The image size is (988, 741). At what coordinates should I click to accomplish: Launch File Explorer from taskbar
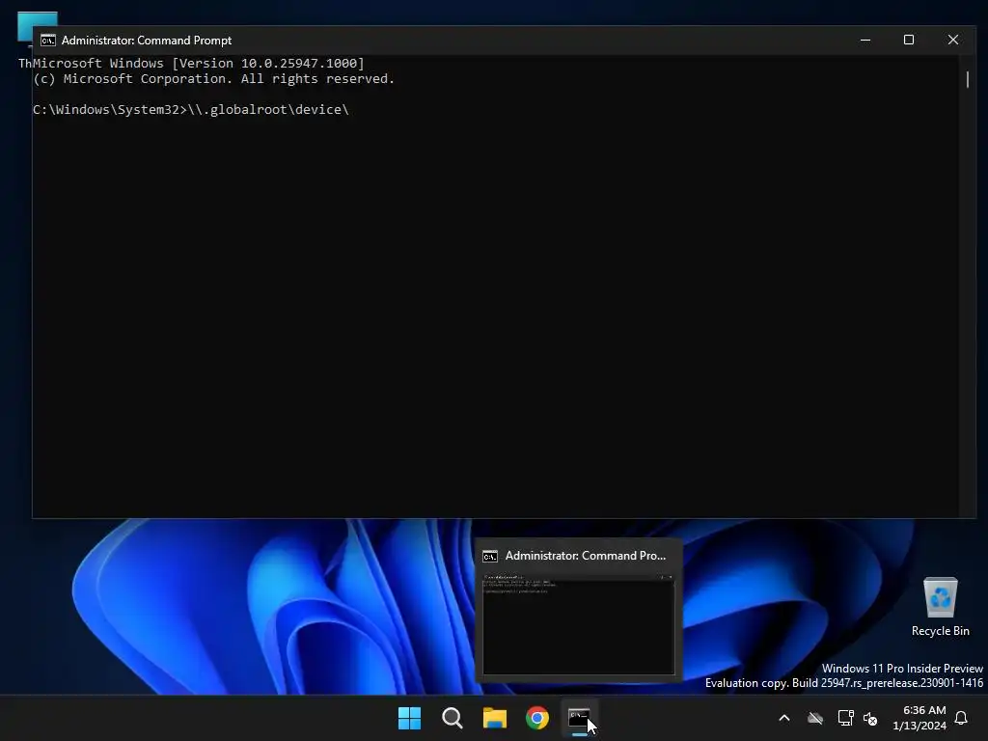pos(495,718)
